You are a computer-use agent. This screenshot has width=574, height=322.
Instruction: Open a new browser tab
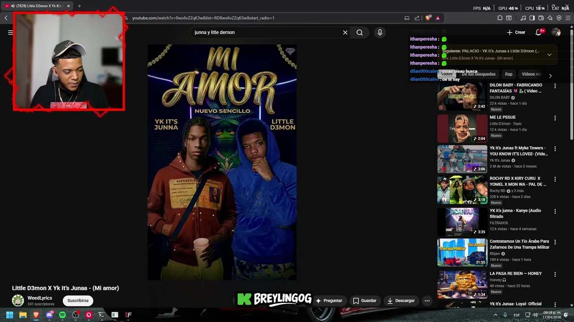tap(79, 6)
